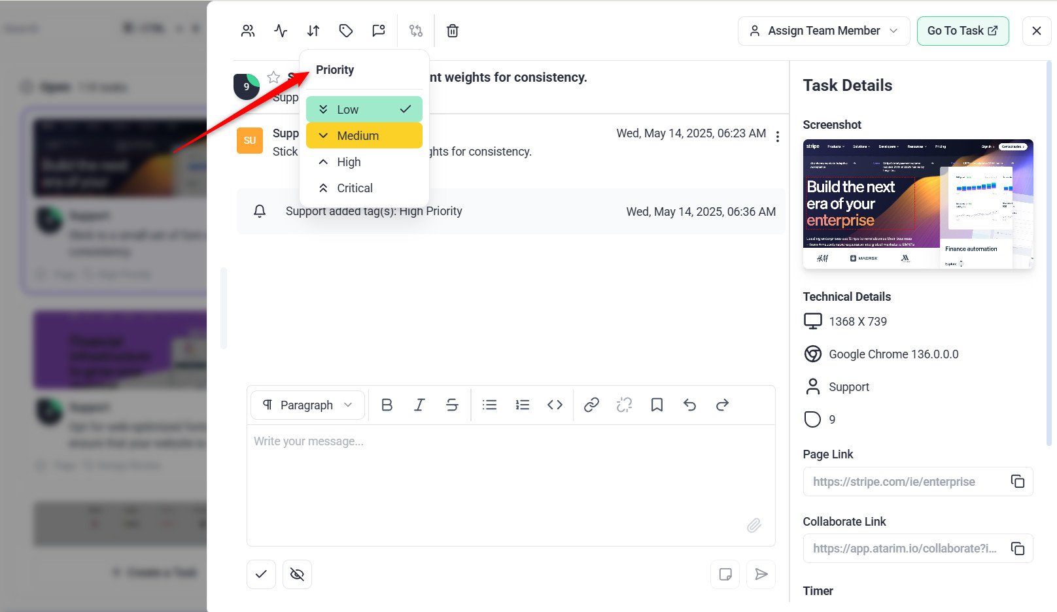
Task: Click the trash delete task icon
Action: [452, 31]
